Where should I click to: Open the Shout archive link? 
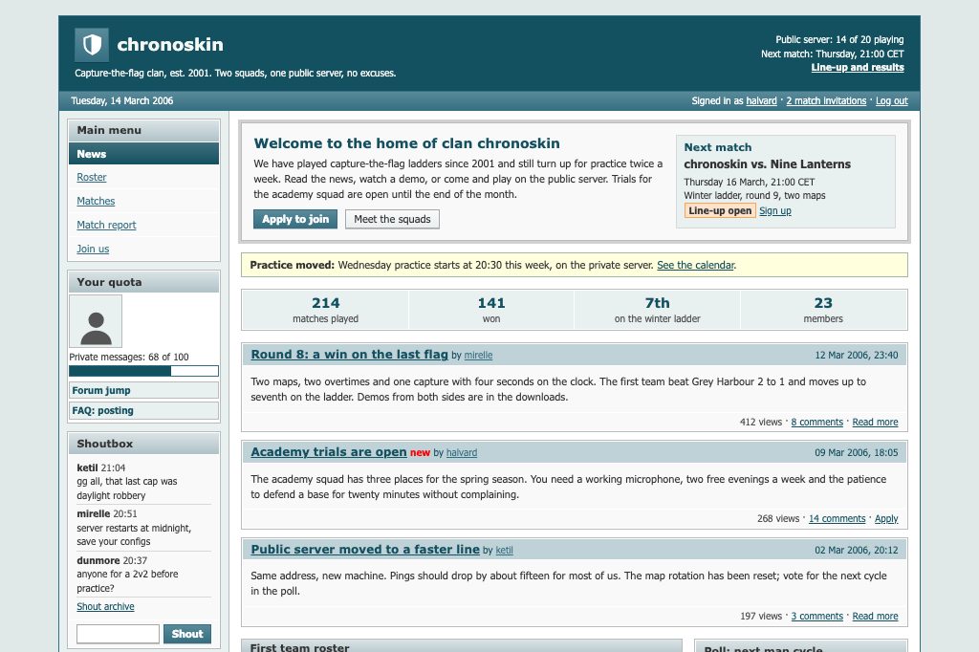point(105,606)
